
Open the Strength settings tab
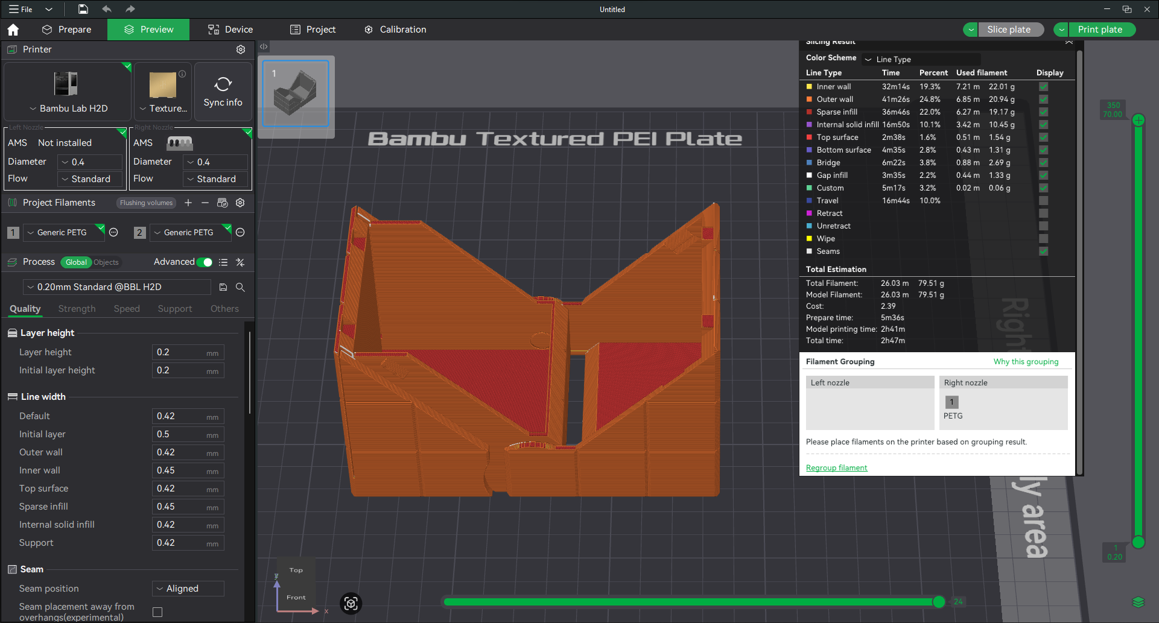point(77,309)
